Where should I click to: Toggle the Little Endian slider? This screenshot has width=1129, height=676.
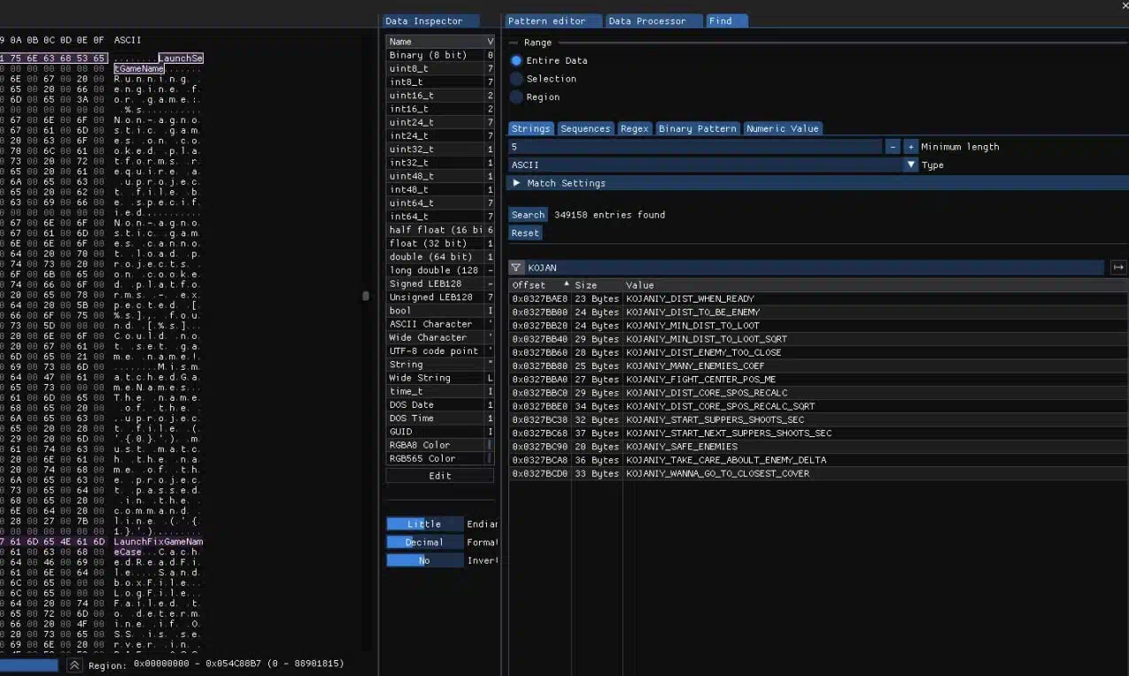point(424,524)
